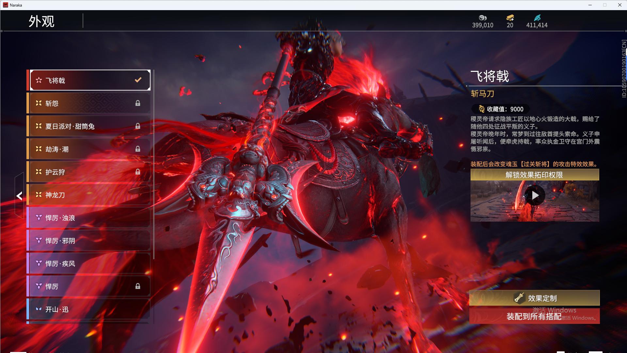This screenshot has width=627, height=353.
Task: Select the 悍厉·疾风 skin entry
Action: (x=89, y=263)
